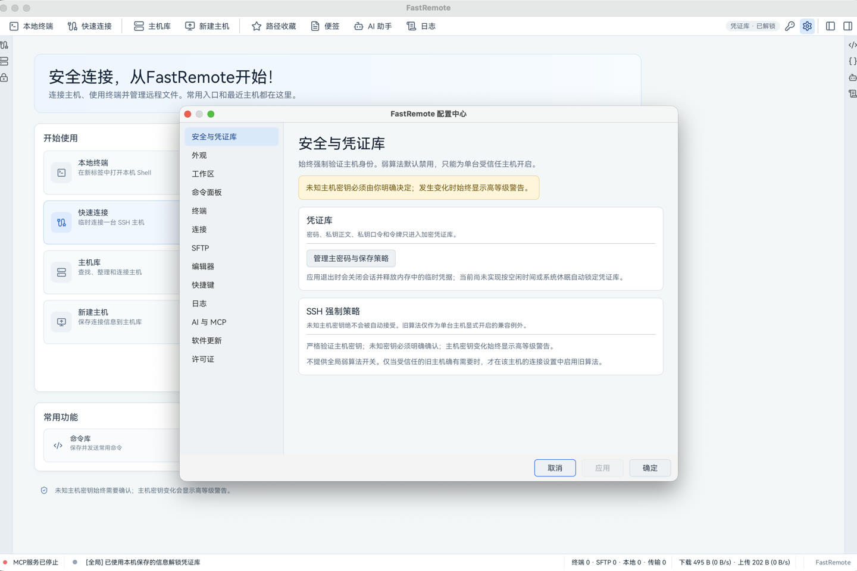The height and width of the screenshot is (571, 857).
Task: Click the robot icon in the right strip
Action: click(x=852, y=77)
